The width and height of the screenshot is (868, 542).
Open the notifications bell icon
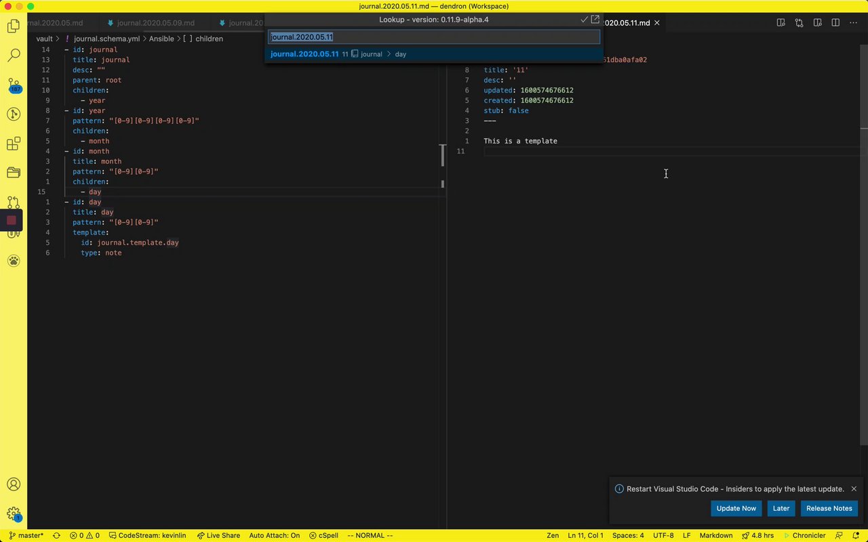(x=856, y=535)
